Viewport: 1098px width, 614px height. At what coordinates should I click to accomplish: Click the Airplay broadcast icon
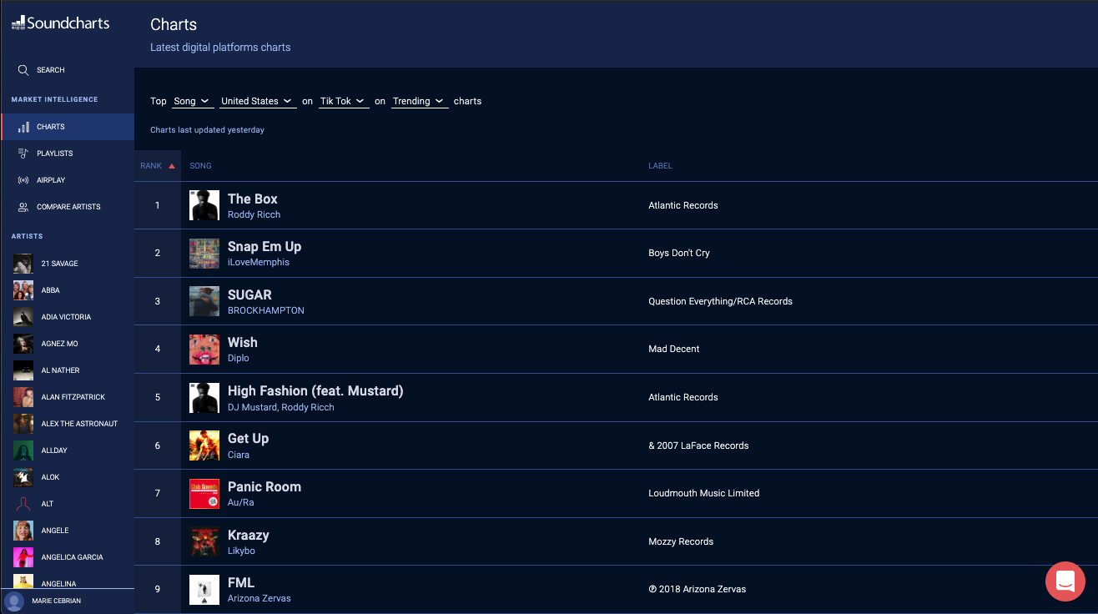pyautogui.click(x=23, y=180)
